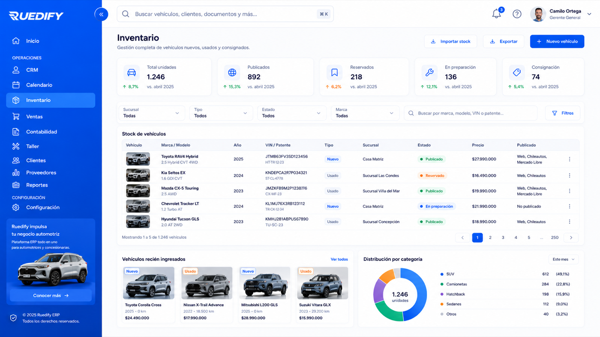Open row actions for Hyundai Tucson GLS
This screenshot has height=337, width=600.
pyautogui.click(x=570, y=222)
